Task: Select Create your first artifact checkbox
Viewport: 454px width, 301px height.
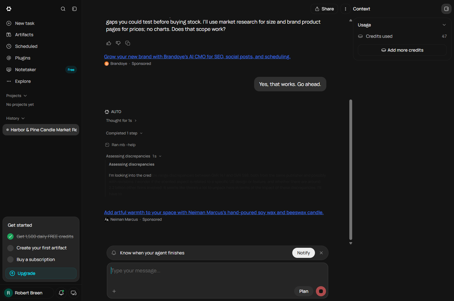Action: coord(10,248)
